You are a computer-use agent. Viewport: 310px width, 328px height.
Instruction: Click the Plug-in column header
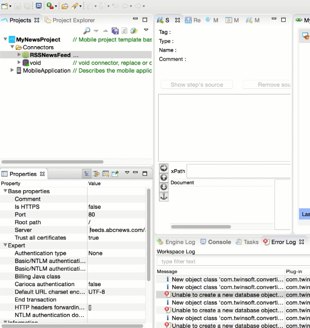point(298,271)
